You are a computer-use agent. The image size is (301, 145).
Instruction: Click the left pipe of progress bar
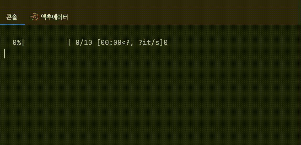click(23, 43)
